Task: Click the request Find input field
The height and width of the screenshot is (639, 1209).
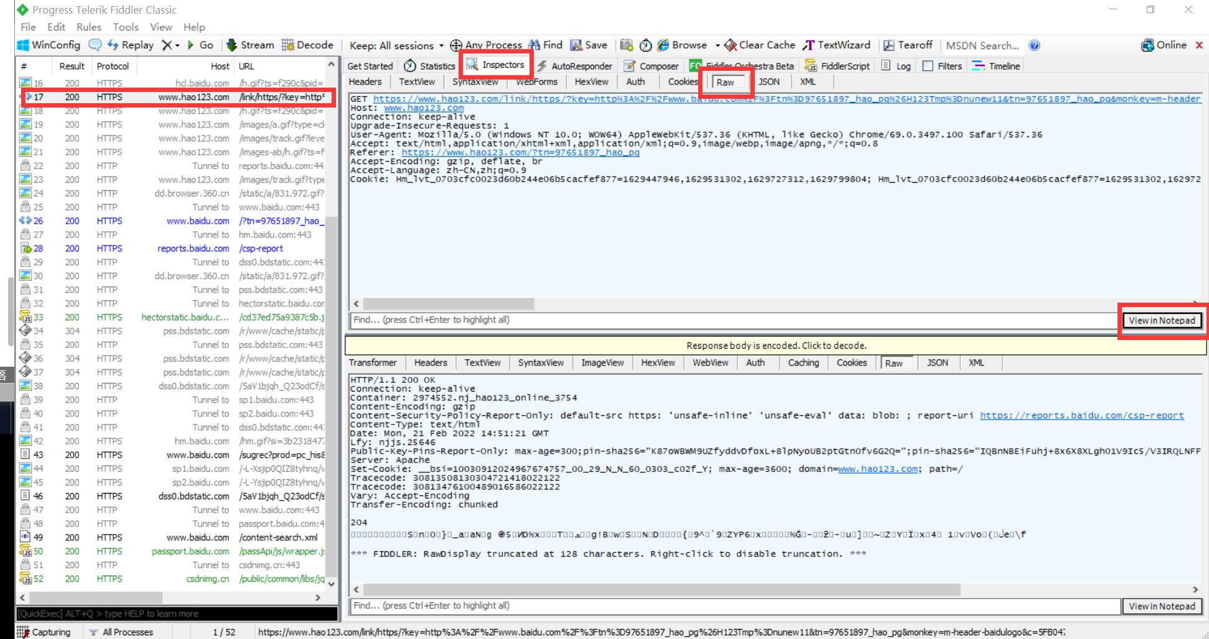Action: point(734,320)
